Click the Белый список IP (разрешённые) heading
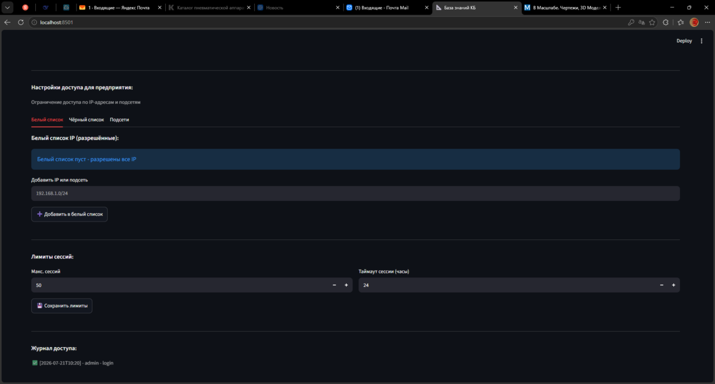 (x=75, y=138)
